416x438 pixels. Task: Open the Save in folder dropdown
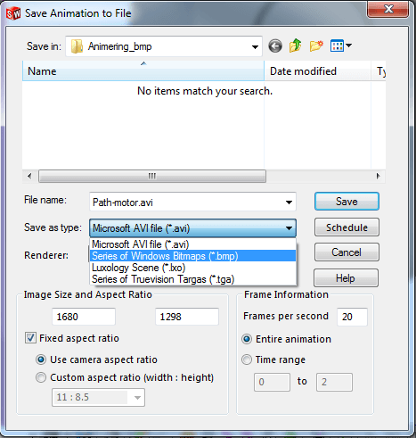click(x=255, y=46)
